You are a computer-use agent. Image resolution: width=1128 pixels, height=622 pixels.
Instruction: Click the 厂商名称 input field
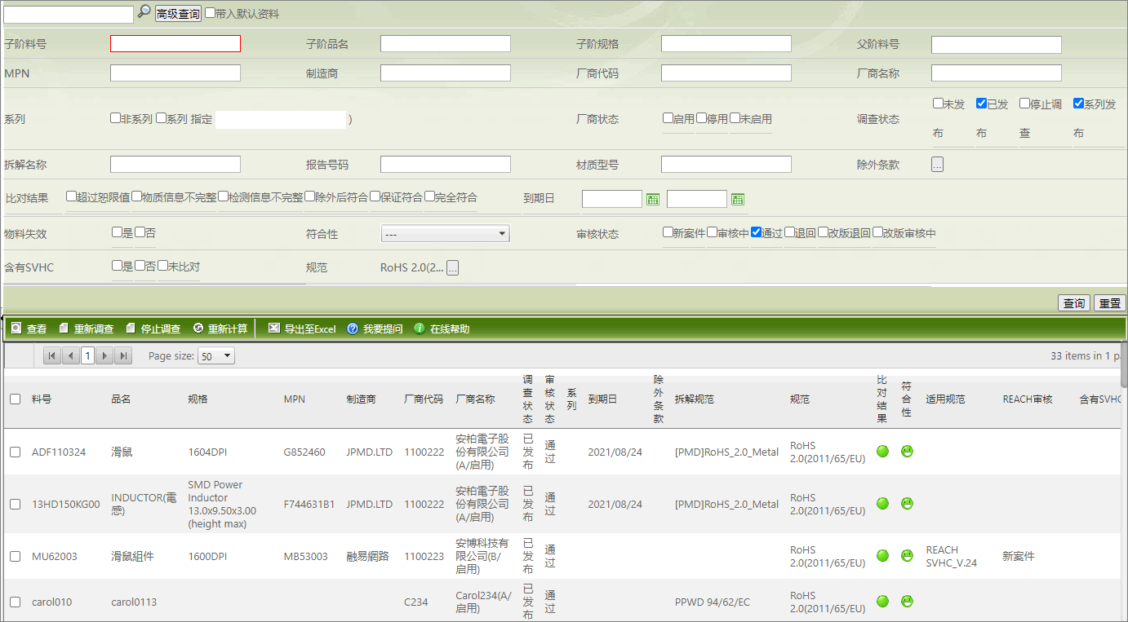tap(997, 73)
